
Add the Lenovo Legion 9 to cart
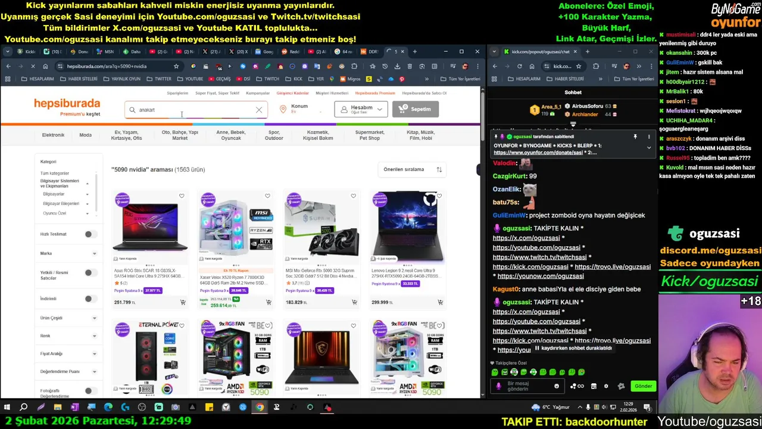pos(440,303)
